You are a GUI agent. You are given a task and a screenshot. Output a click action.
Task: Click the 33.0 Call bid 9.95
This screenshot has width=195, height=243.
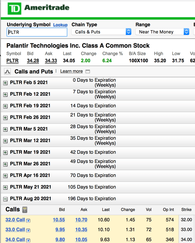pos(60,230)
